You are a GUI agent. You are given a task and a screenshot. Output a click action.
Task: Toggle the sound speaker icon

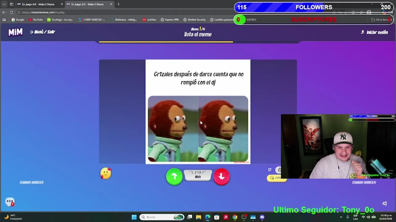385,203
